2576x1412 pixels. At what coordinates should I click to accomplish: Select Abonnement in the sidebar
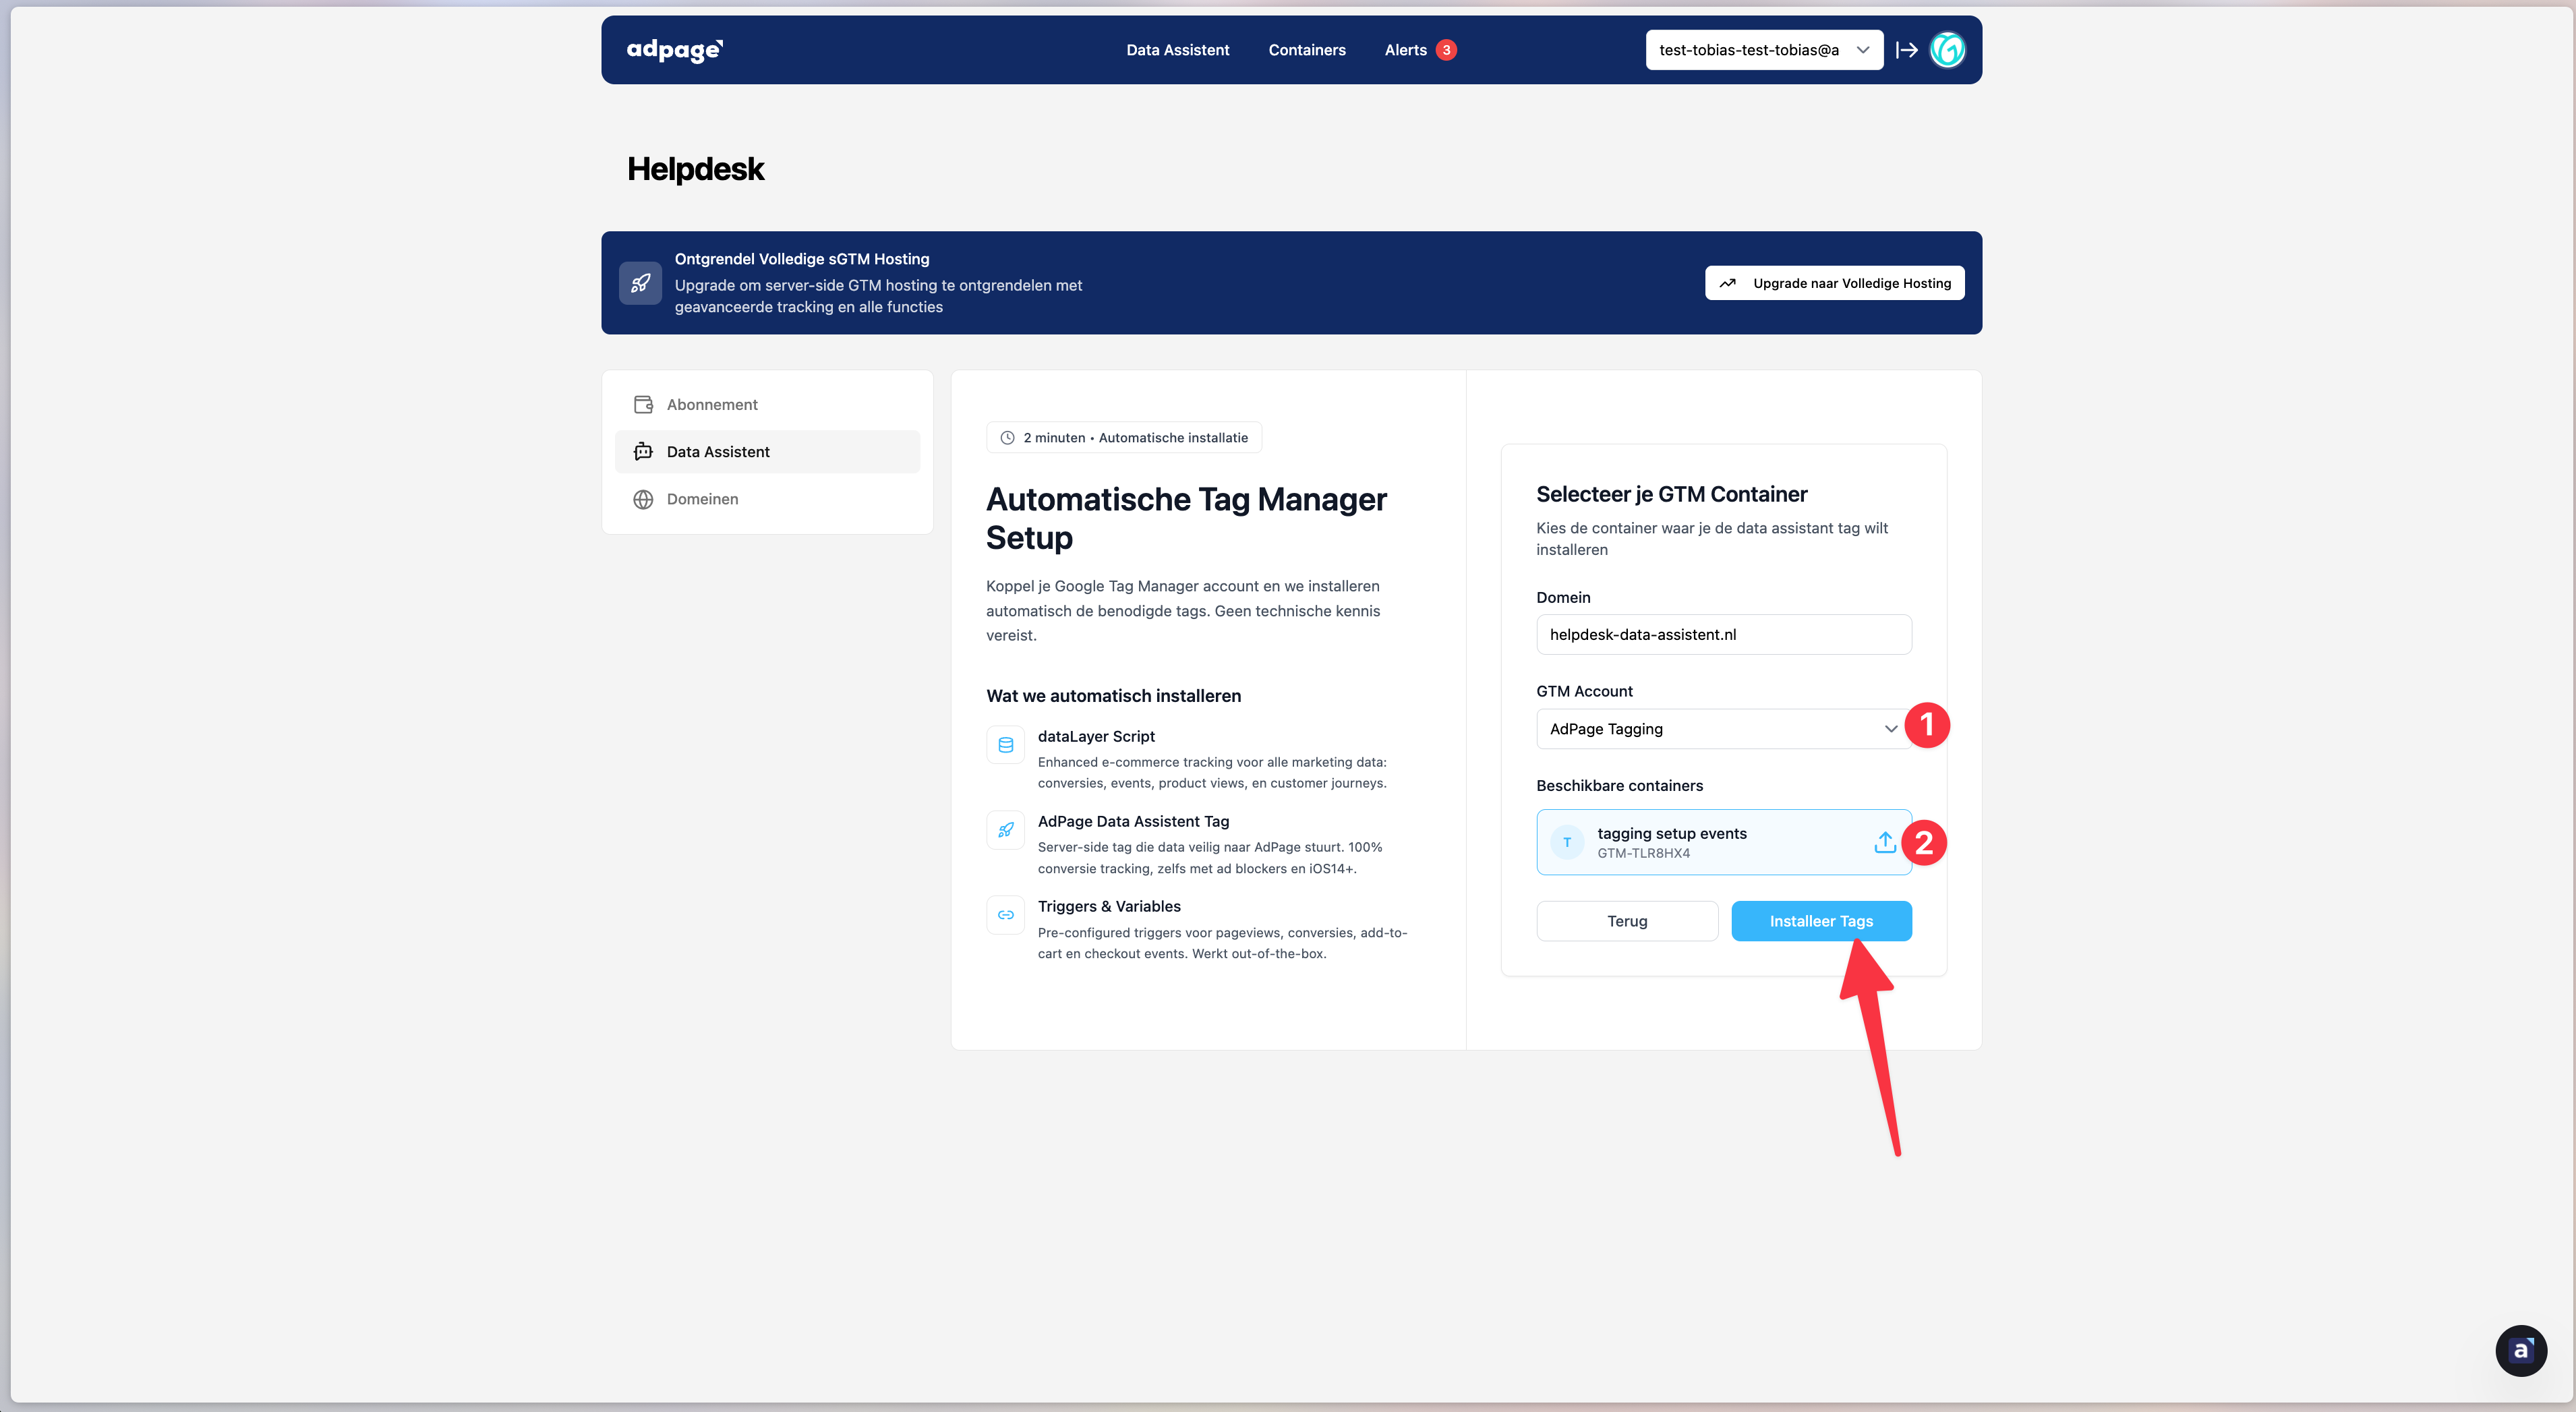(712, 405)
